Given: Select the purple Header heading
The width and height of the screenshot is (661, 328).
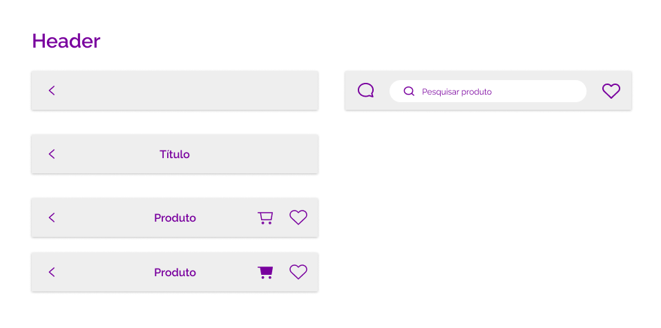Looking at the screenshot, I should click(x=66, y=41).
